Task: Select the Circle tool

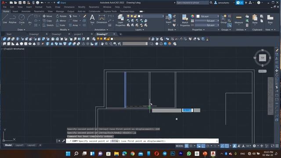Action: coord(22,19)
